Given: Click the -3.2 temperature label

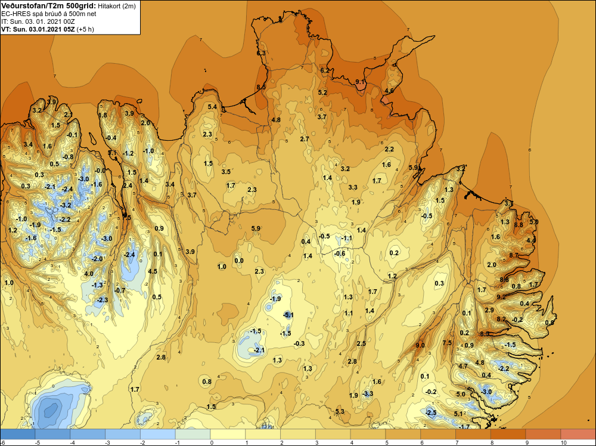Looking at the screenshot, I should click(66, 205).
